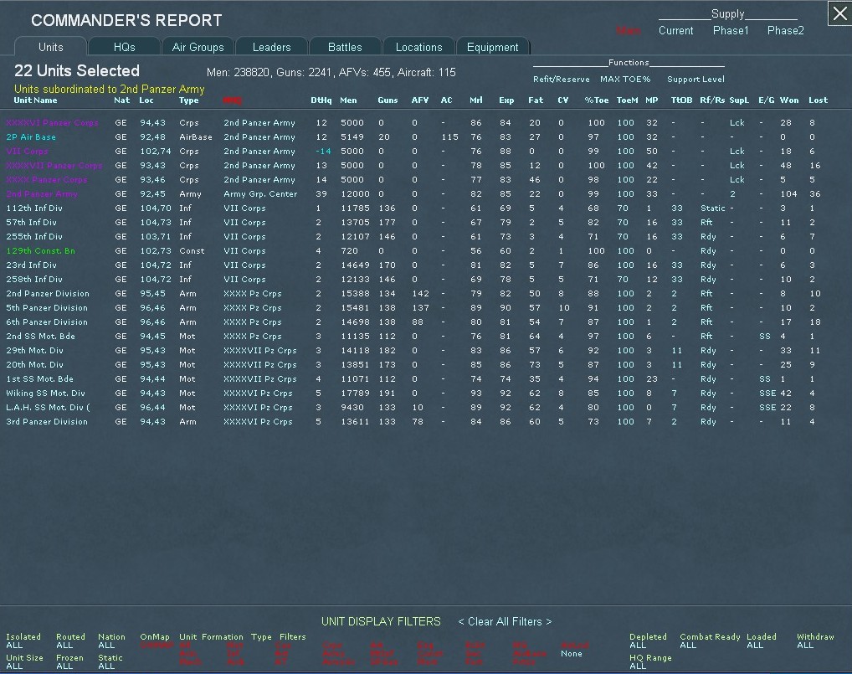This screenshot has width=852, height=674.
Task: Sort units by the Men column header
Action: (x=348, y=100)
